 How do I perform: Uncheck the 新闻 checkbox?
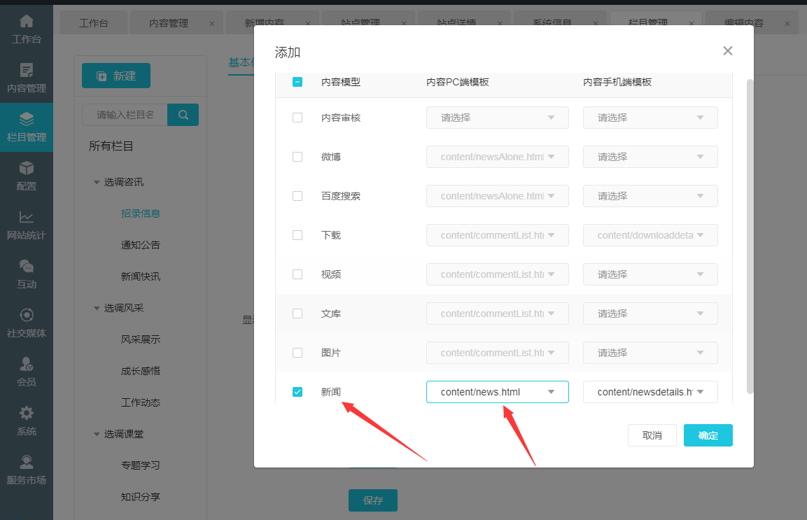point(297,392)
